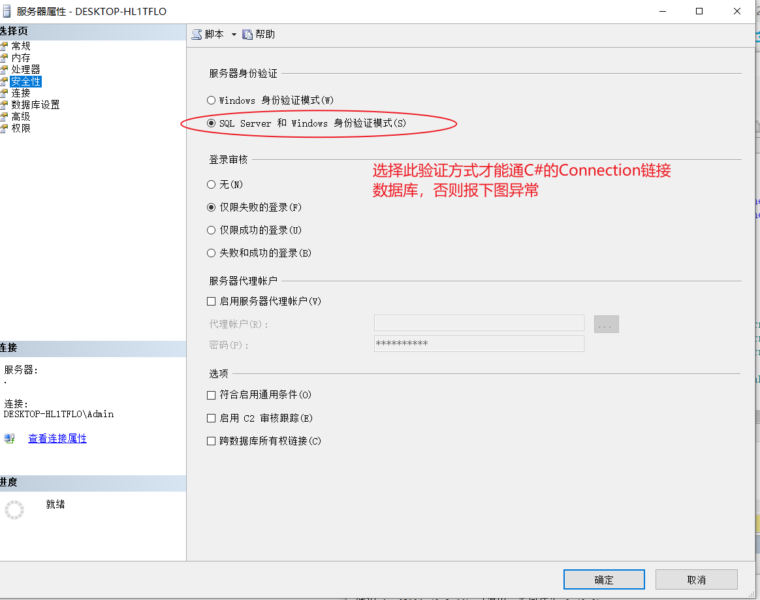Open the 常规 page in the sidebar

[x=20, y=46]
